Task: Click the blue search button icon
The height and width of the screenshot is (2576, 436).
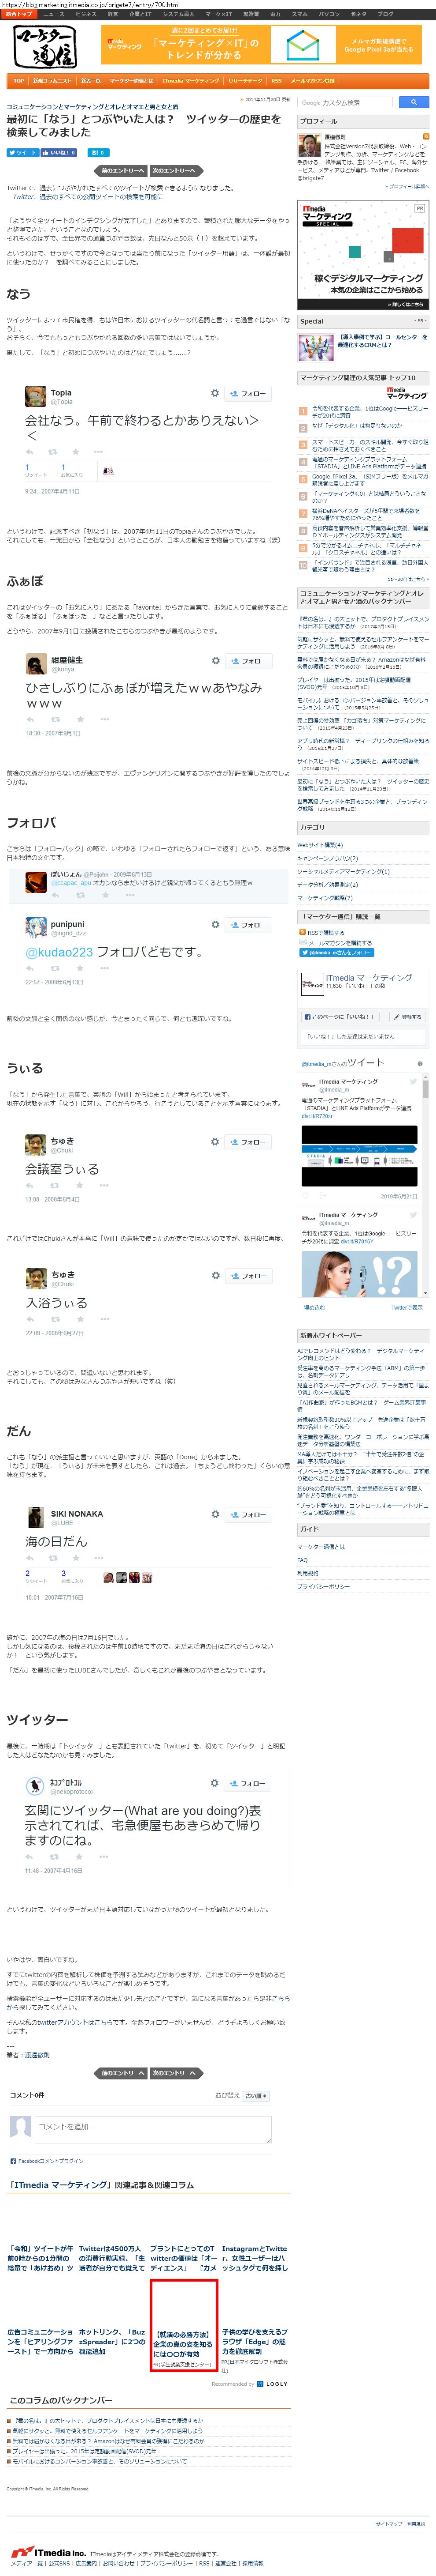Action: 413,102
